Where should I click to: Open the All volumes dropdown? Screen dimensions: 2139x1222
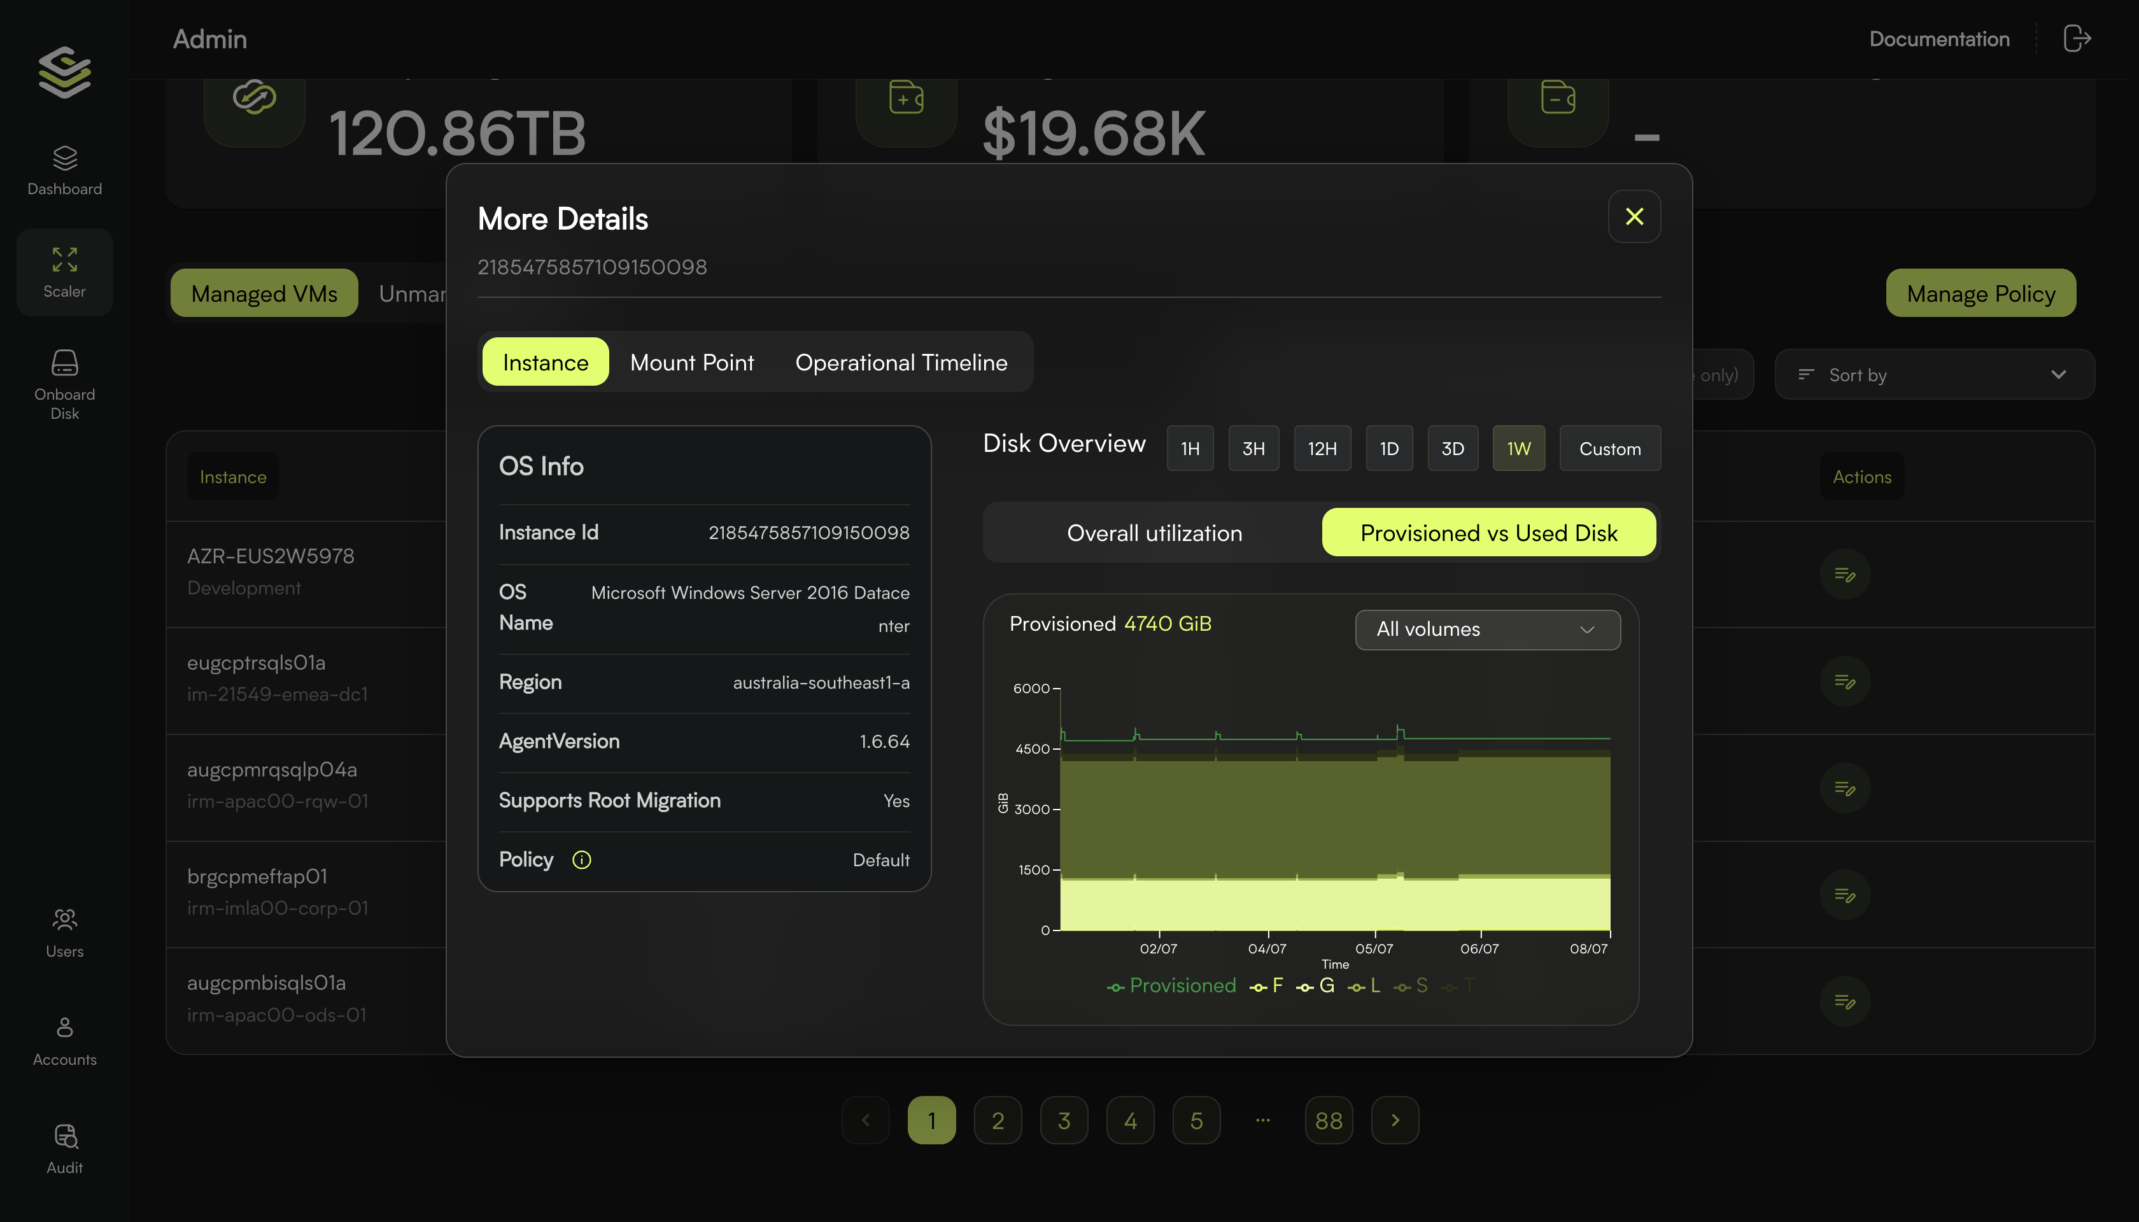click(1486, 629)
